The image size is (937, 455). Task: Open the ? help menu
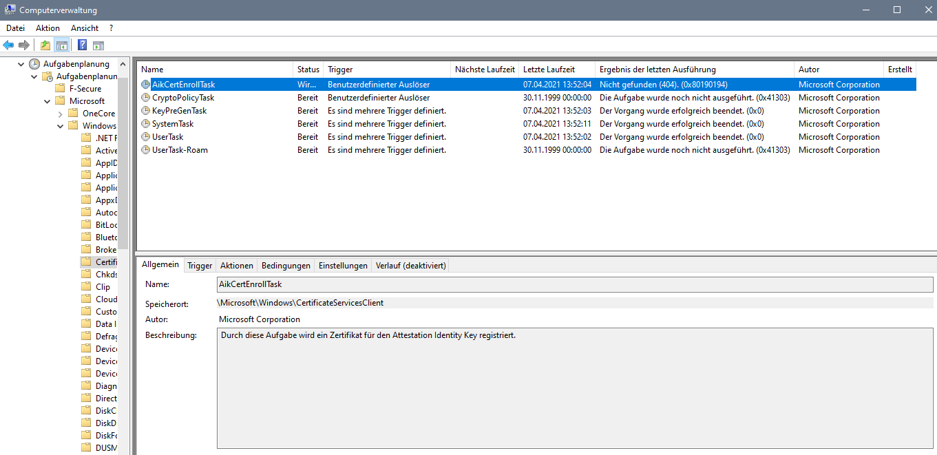(111, 28)
